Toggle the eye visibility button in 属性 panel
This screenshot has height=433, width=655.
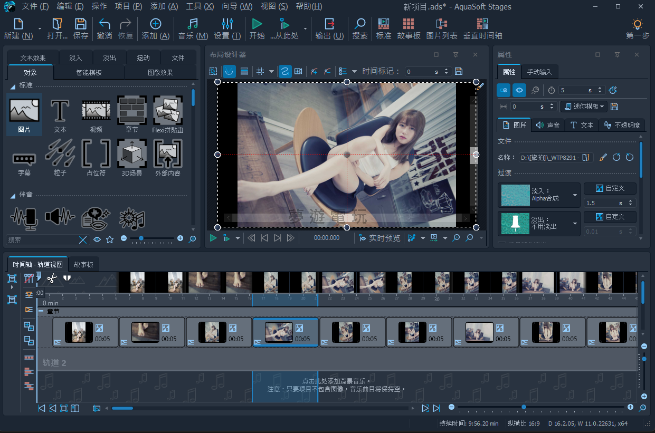(520, 90)
